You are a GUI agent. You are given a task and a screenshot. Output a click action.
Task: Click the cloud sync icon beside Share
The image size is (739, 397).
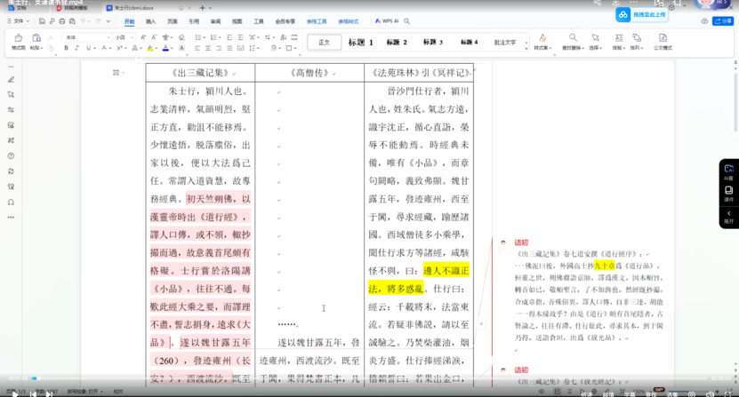(x=704, y=21)
